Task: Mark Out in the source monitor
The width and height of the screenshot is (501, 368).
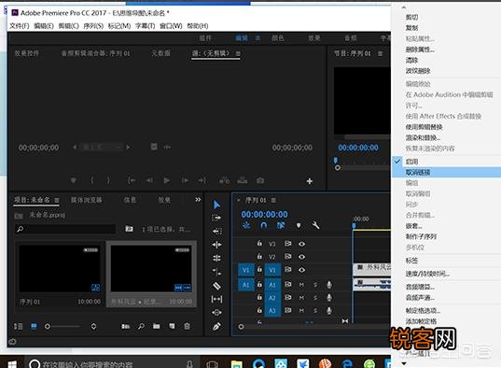Action: tap(108, 181)
